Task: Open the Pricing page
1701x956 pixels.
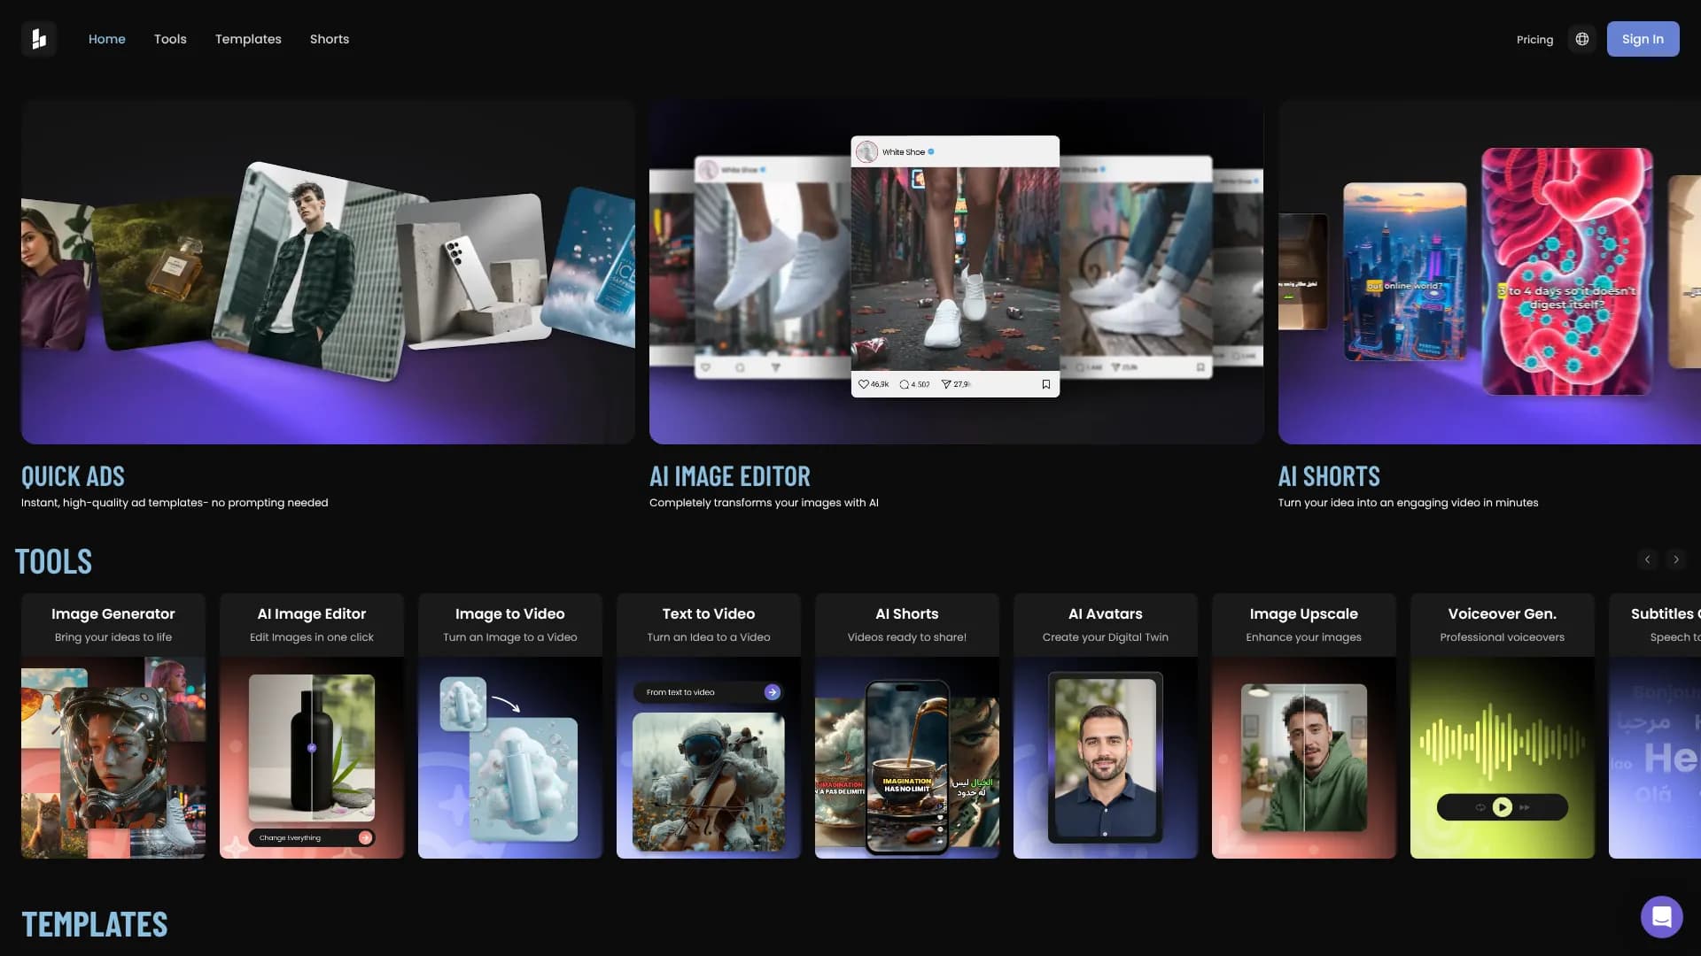Action: point(1534,40)
